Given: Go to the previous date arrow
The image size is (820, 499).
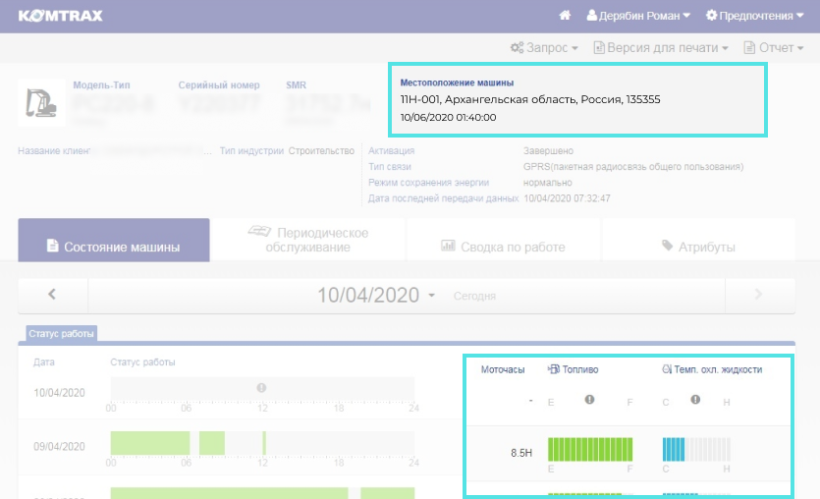Looking at the screenshot, I should [52, 295].
